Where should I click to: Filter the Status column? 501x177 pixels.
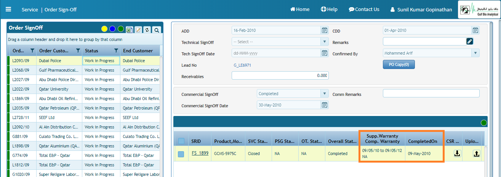click(116, 51)
